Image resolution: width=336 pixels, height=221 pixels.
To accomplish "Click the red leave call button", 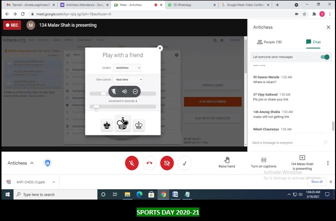I will point(150,163).
